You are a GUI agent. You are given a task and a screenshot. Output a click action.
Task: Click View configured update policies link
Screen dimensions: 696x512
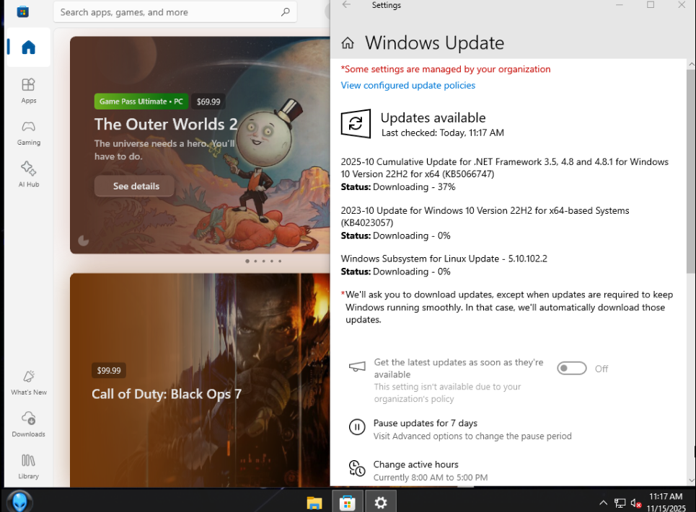click(408, 85)
